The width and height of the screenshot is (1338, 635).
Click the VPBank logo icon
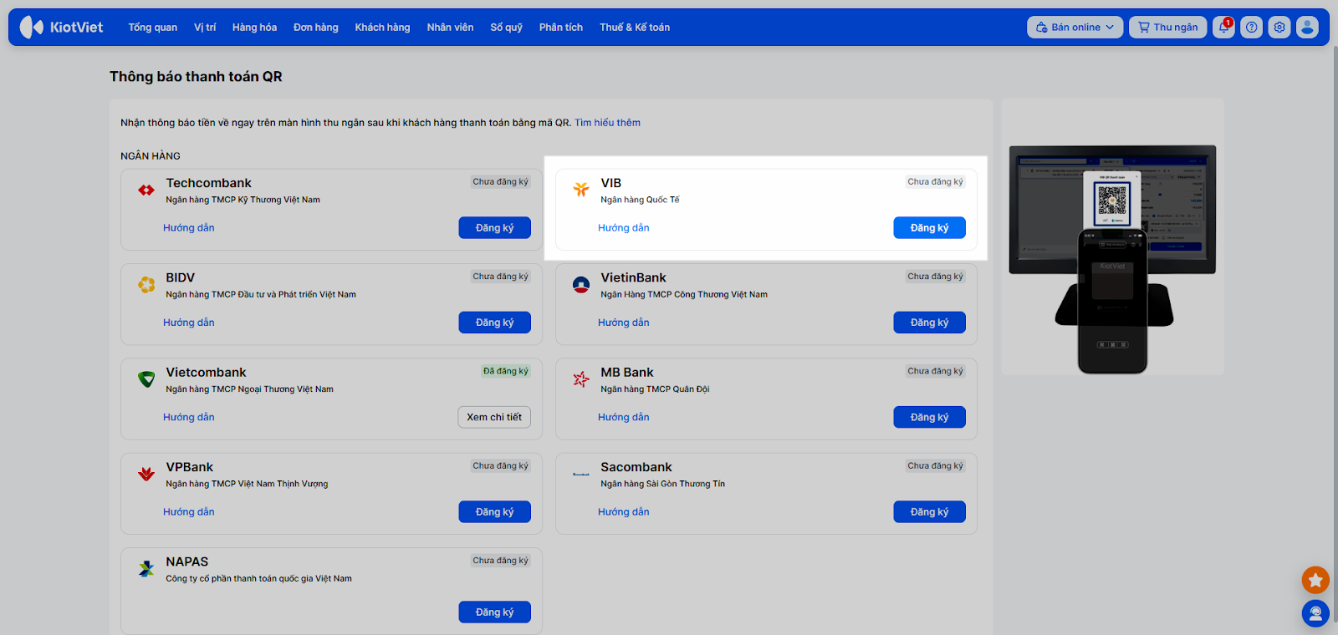tap(146, 474)
